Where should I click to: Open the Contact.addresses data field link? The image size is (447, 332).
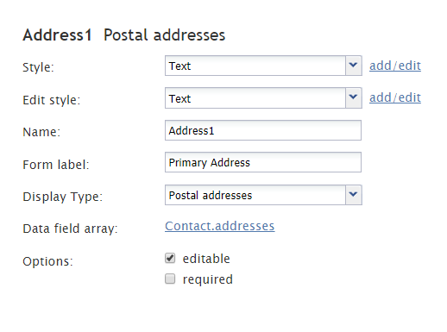[x=220, y=226]
